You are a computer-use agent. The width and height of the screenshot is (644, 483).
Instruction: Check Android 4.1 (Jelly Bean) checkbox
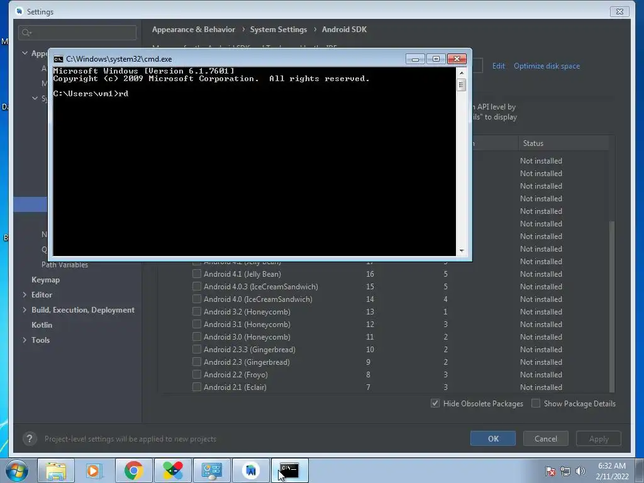(x=197, y=274)
